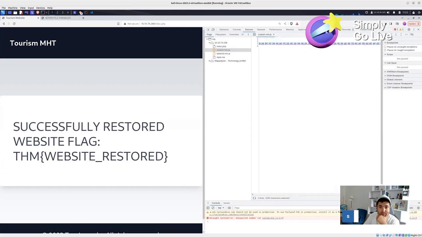Open a new browser tab
The image size is (422, 237).
click(83, 18)
